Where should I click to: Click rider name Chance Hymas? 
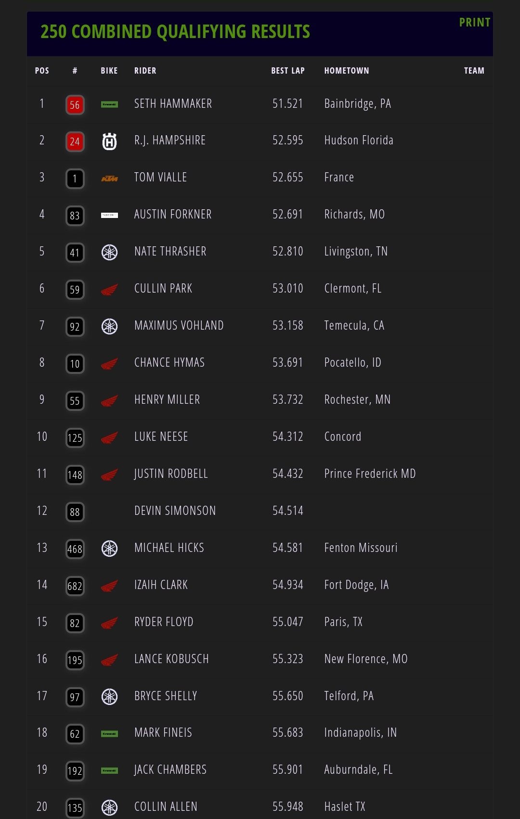169,363
